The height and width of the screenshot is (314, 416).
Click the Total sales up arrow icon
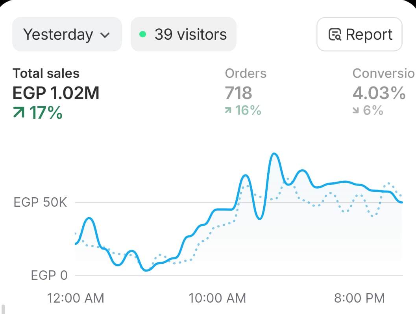coord(19,113)
